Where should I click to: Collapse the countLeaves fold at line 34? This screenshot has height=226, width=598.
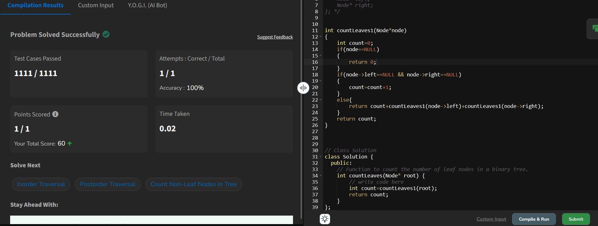point(320,176)
